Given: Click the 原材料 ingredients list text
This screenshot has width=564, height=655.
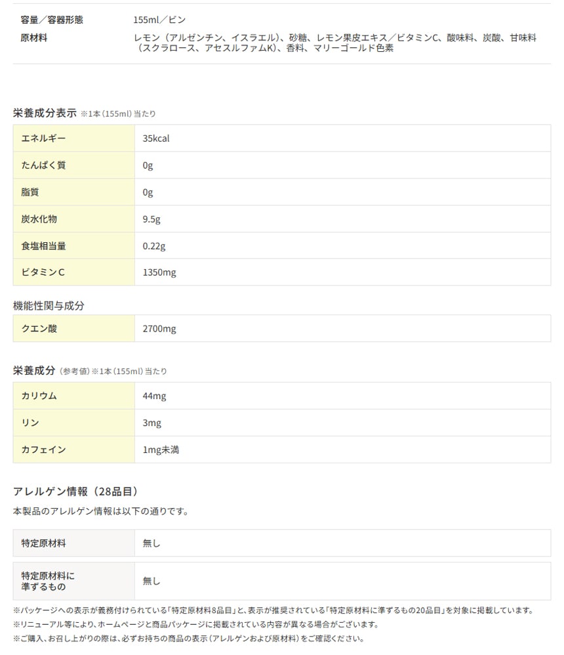Looking at the screenshot, I should [x=334, y=43].
